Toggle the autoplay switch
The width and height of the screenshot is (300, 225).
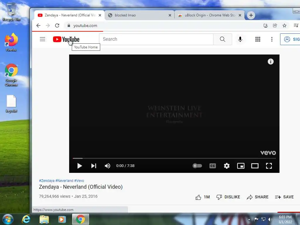point(197,166)
